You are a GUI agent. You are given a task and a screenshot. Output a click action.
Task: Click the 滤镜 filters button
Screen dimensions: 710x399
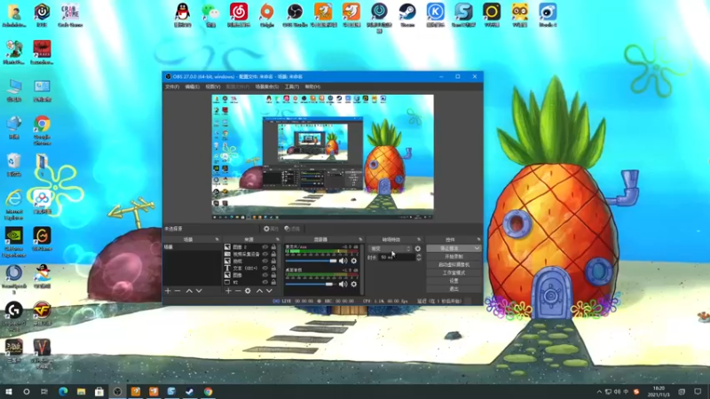(292, 229)
